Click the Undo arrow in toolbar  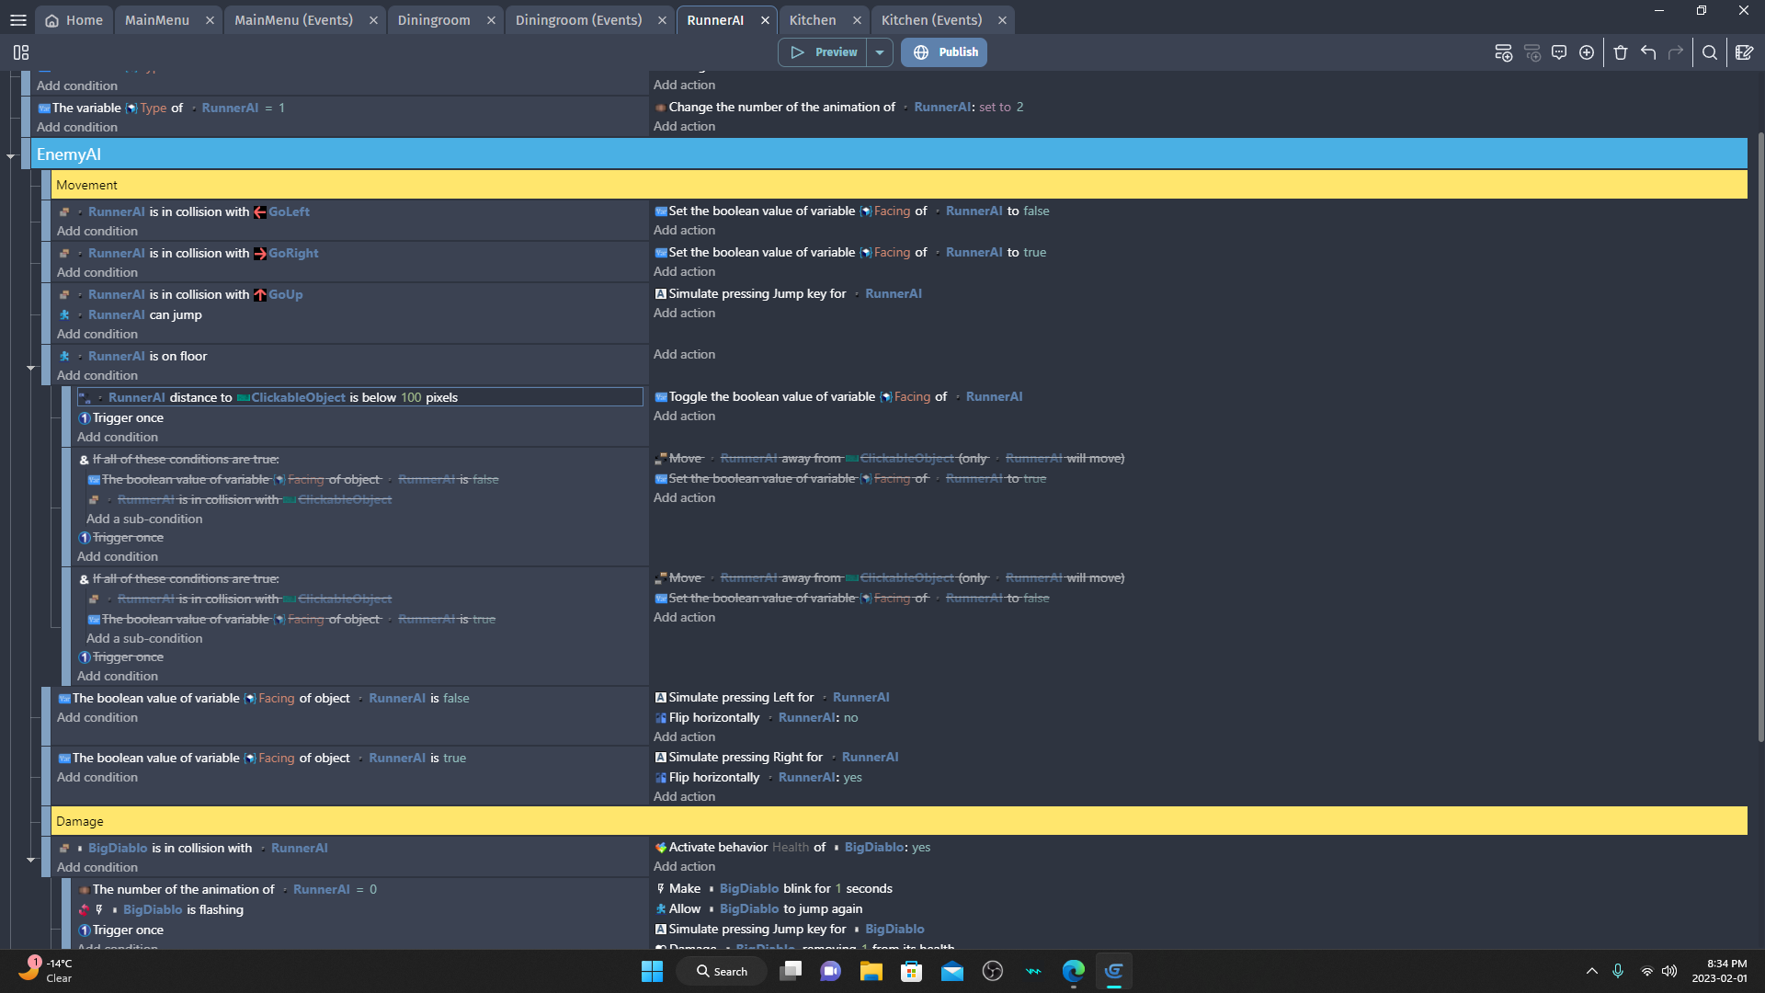[x=1648, y=53]
